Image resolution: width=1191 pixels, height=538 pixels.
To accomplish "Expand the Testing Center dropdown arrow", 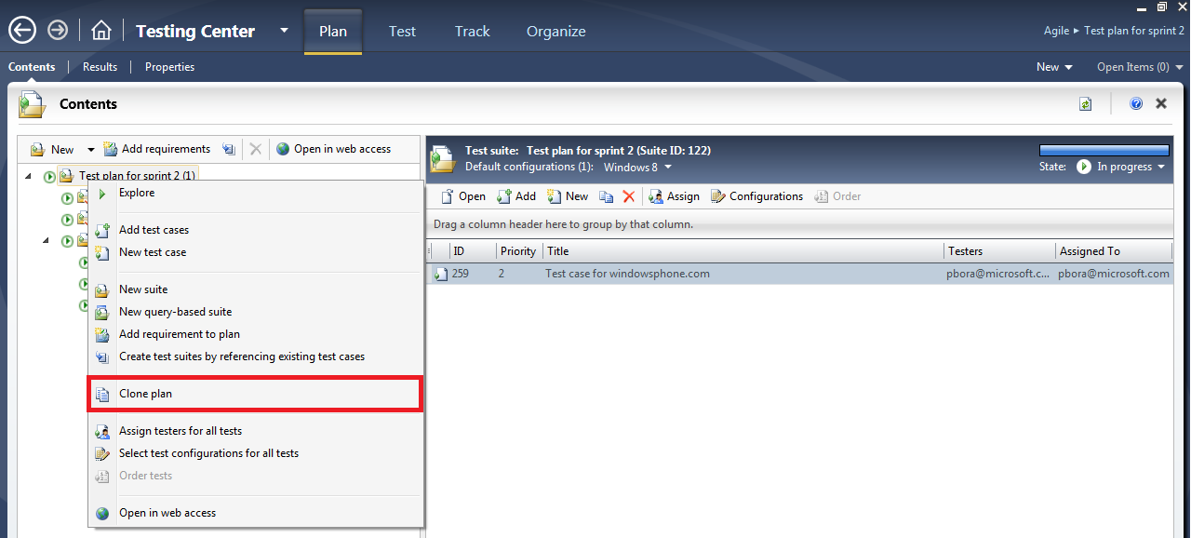I will [x=284, y=31].
